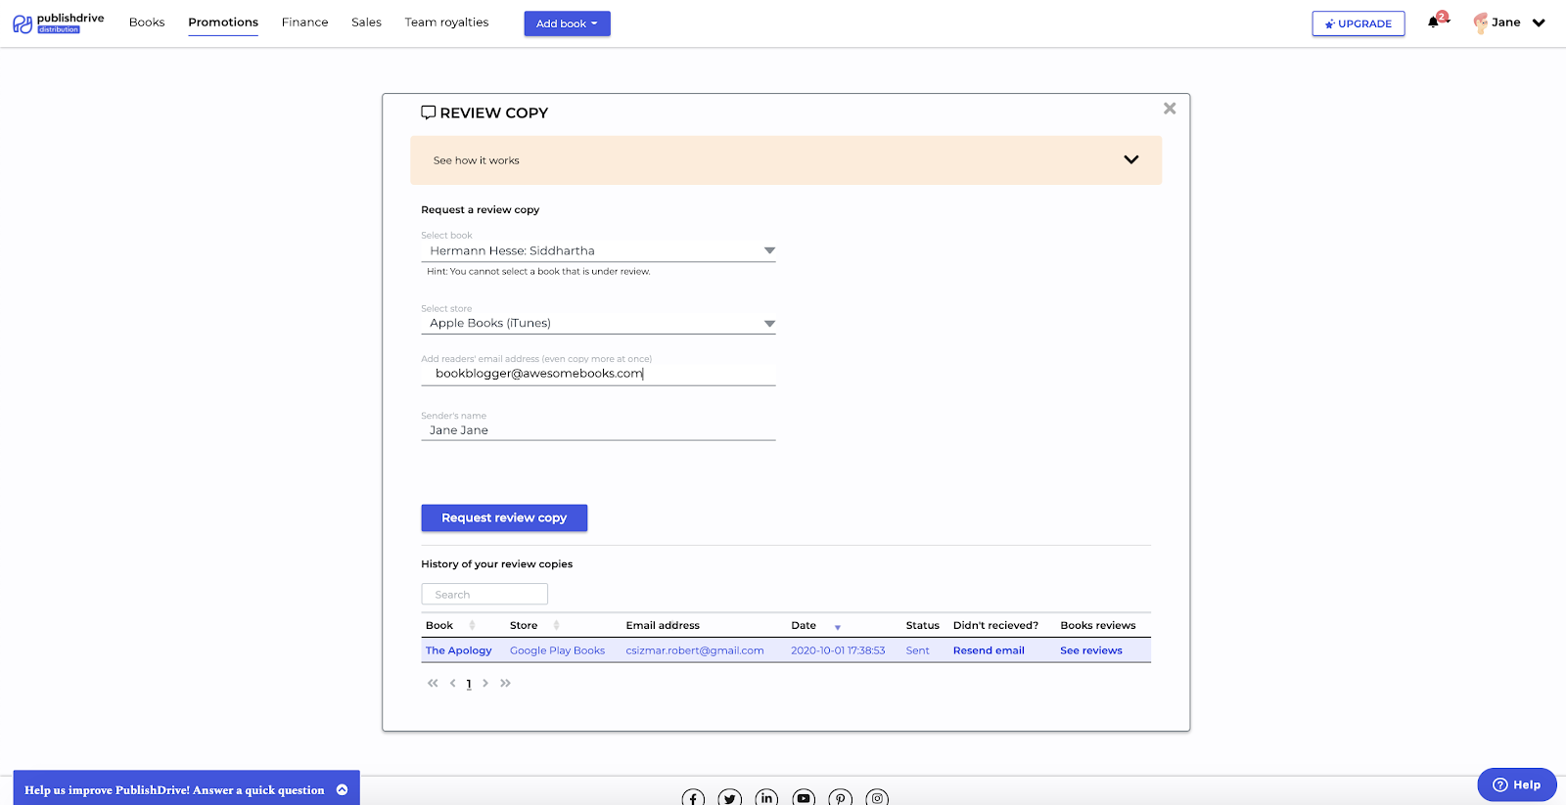This screenshot has height=805, width=1566.
Task: Click the history Search box
Action: [484, 594]
